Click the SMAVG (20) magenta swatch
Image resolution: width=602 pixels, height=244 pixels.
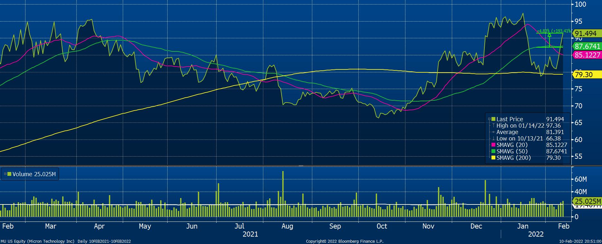493,145
